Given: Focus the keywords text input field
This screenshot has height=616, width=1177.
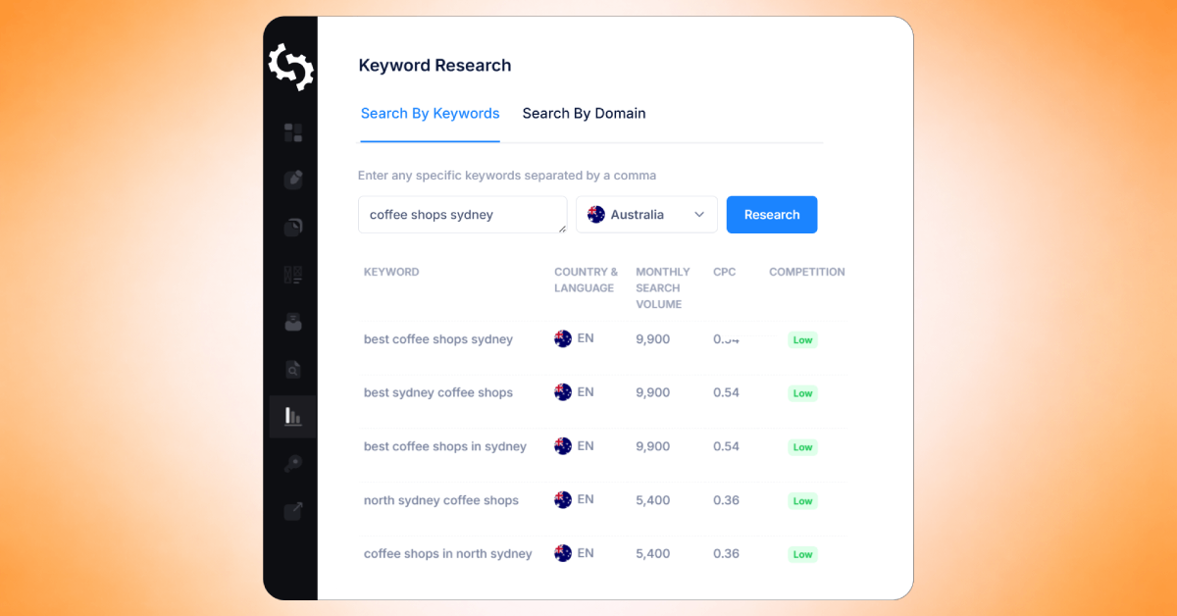Looking at the screenshot, I should pyautogui.click(x=461, y=215).
